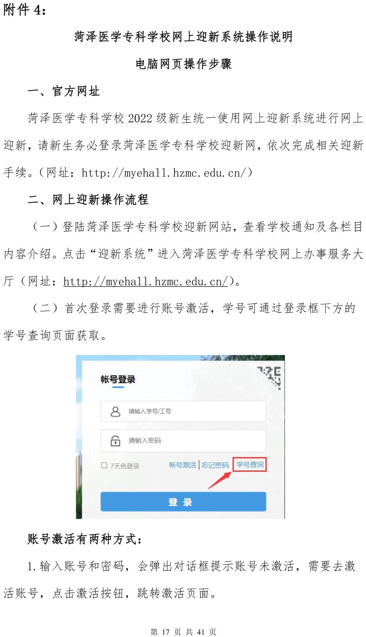Click the 帐号登录 tab heading

pyautogui.click(x=118, y=380)
